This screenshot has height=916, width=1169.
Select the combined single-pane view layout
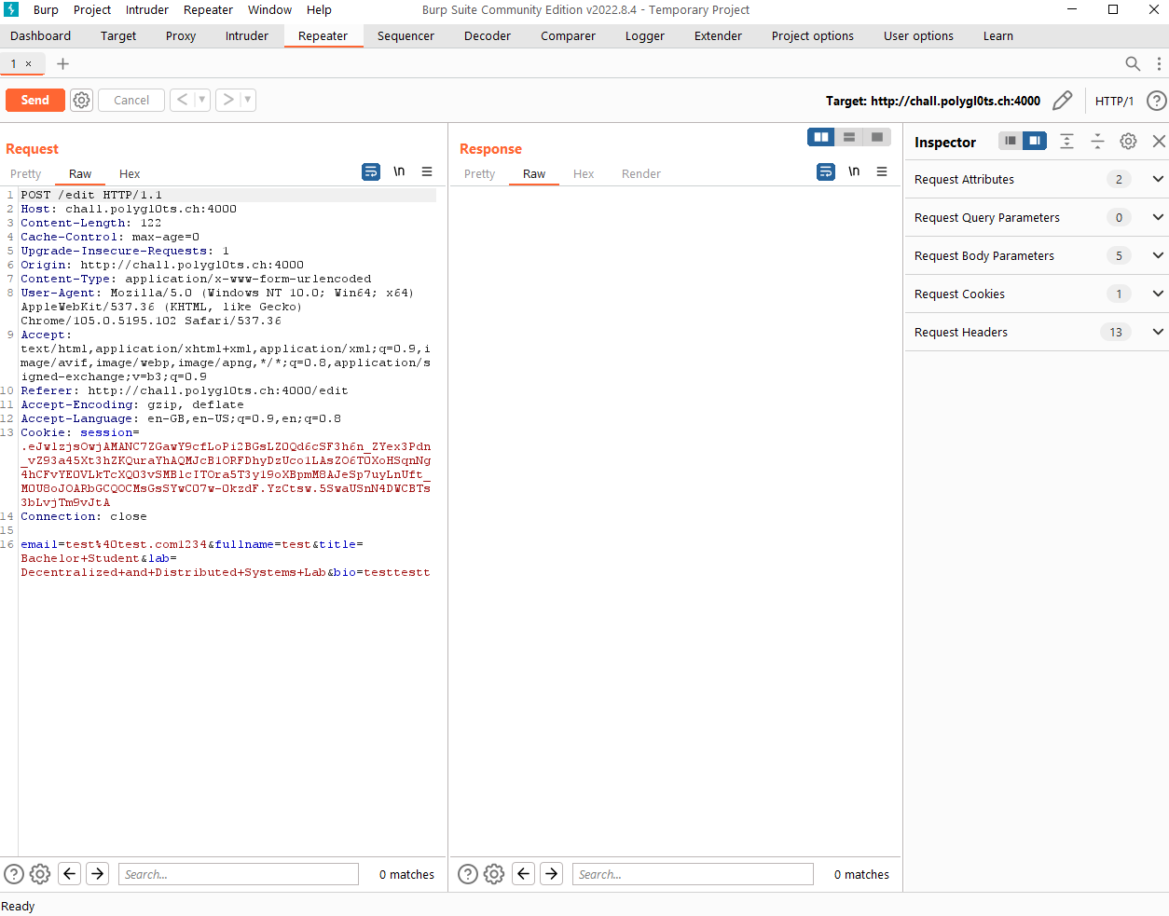click(877, 136)
